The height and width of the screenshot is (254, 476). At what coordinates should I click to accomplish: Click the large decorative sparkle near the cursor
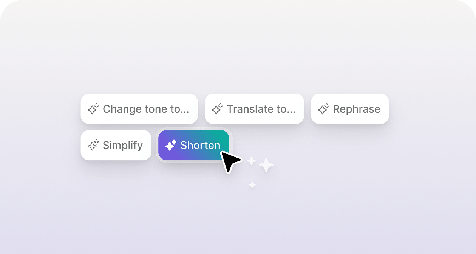click(x=266, y=165)
